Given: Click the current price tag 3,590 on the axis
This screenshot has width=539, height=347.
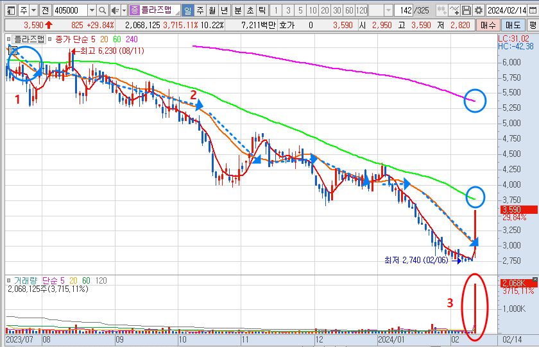Looking at the screenshot, I should (x=518, y=209).
